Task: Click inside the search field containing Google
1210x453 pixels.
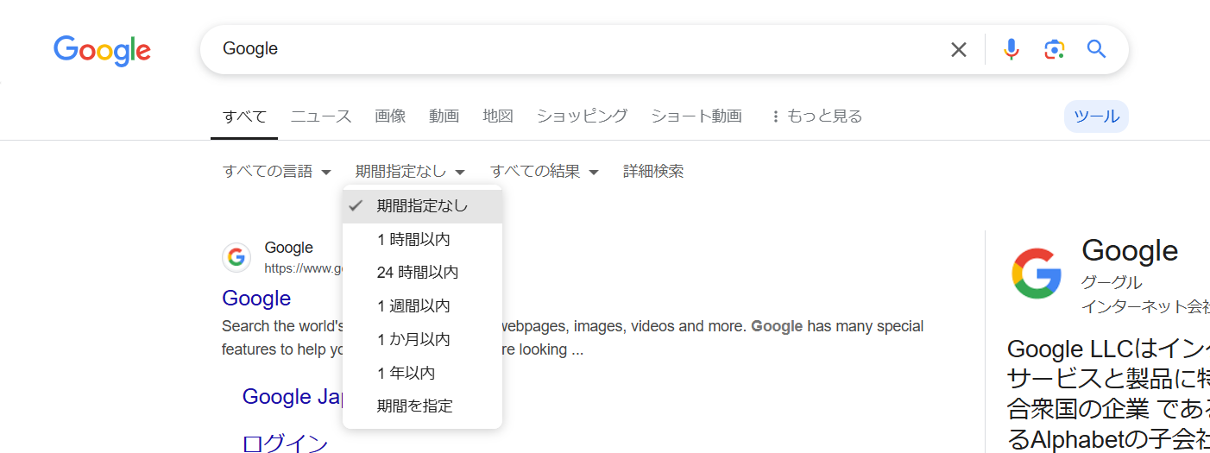Action: pos(578,49)
